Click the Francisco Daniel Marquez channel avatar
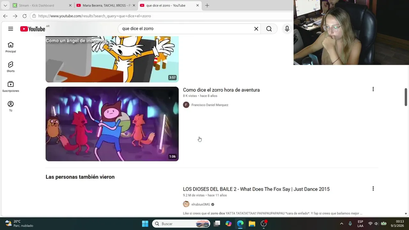 [x=186, y=105]
